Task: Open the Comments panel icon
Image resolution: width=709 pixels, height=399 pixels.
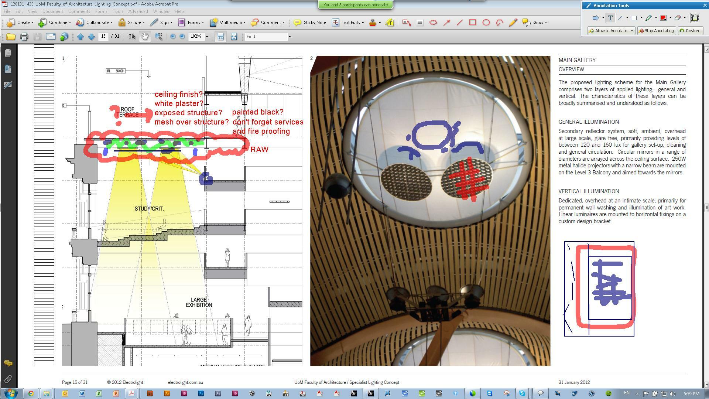Action: [8, 364]
